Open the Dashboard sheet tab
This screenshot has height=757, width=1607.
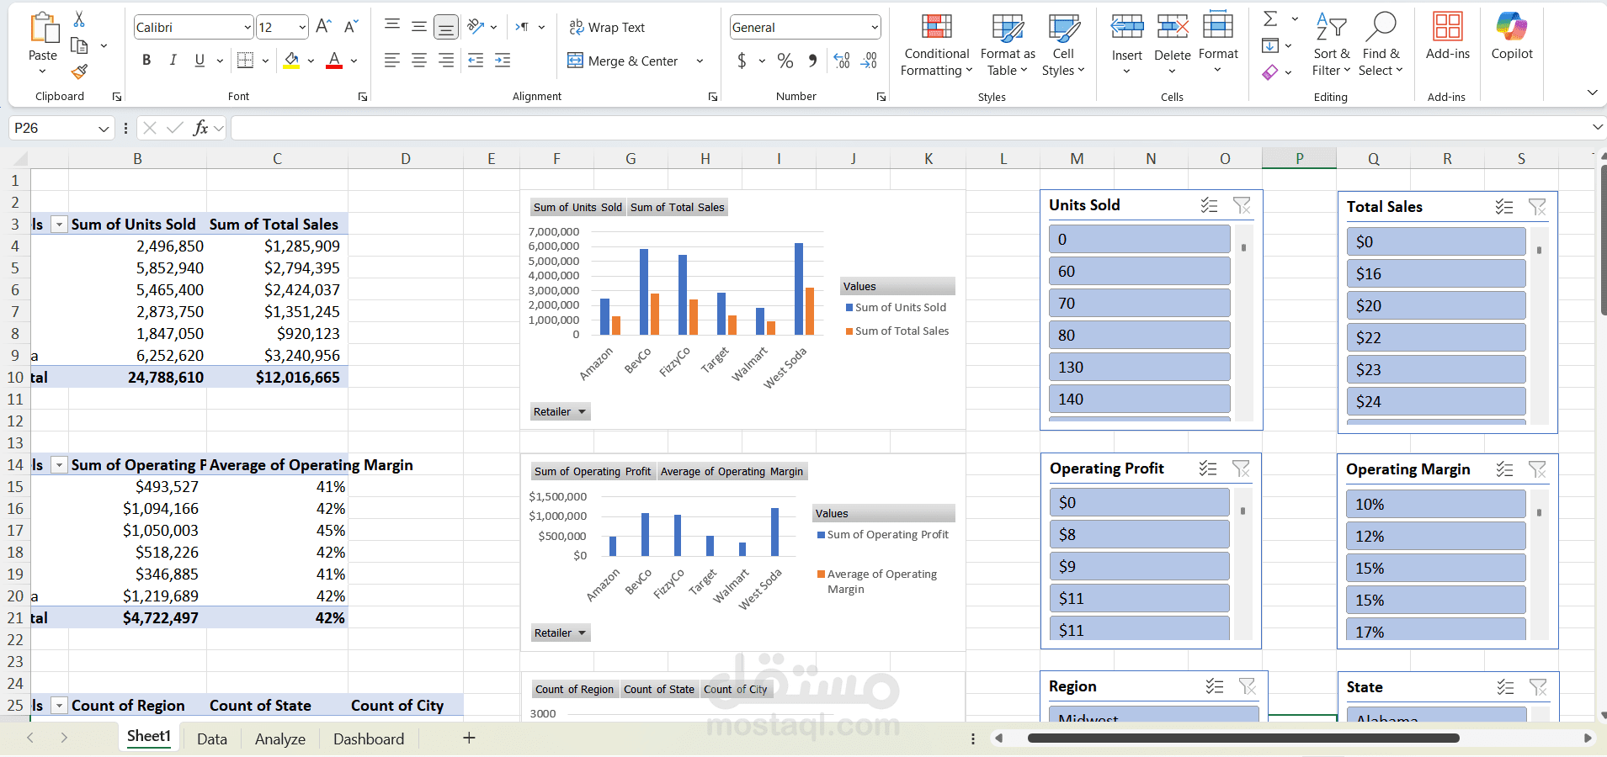[369, 739]
